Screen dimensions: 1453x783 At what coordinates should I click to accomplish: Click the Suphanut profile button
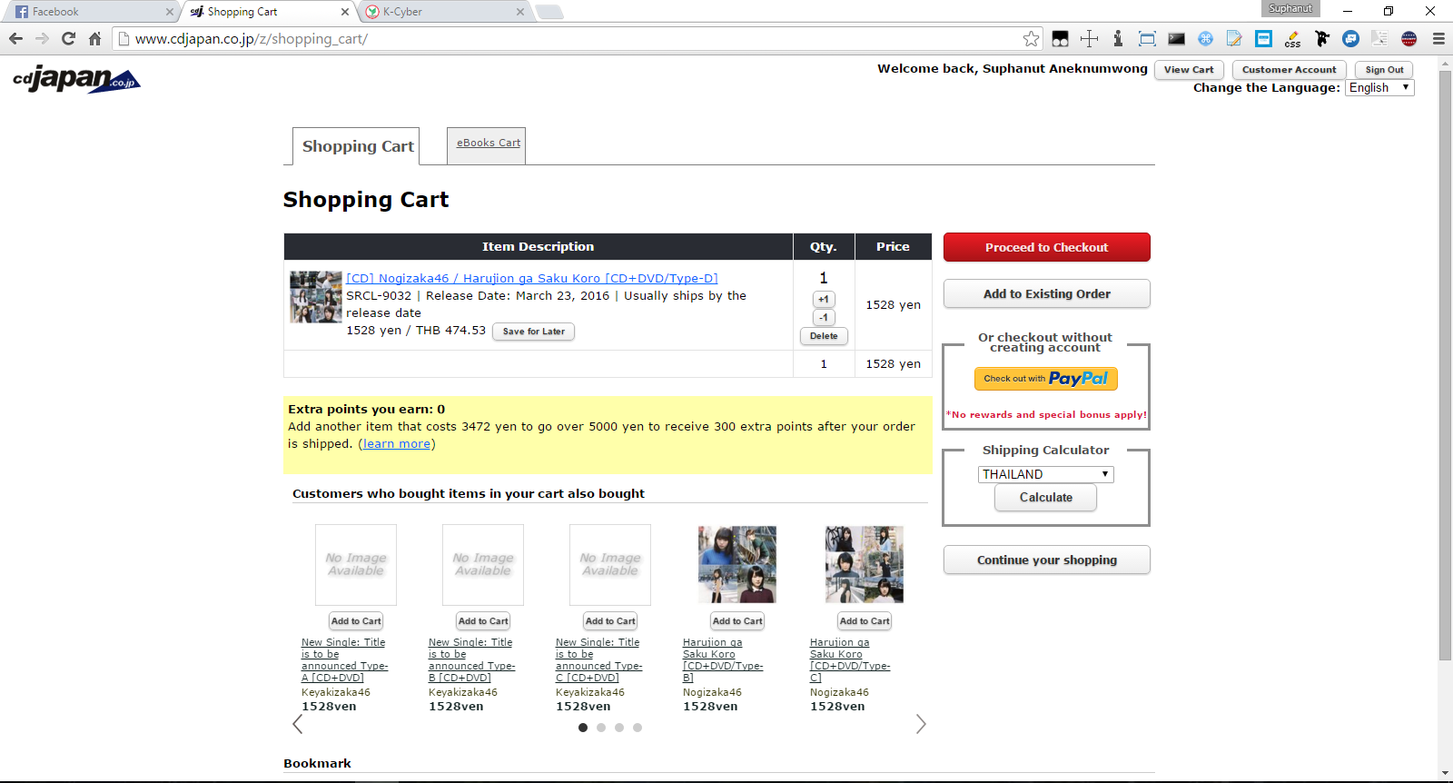(1290, 8)
